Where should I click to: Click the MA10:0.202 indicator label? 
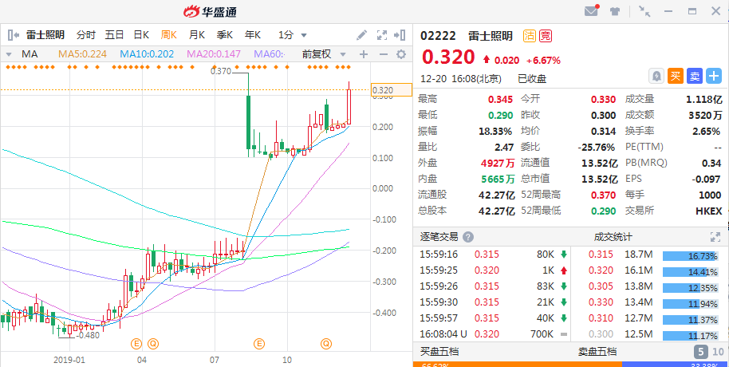coord(147,54)
